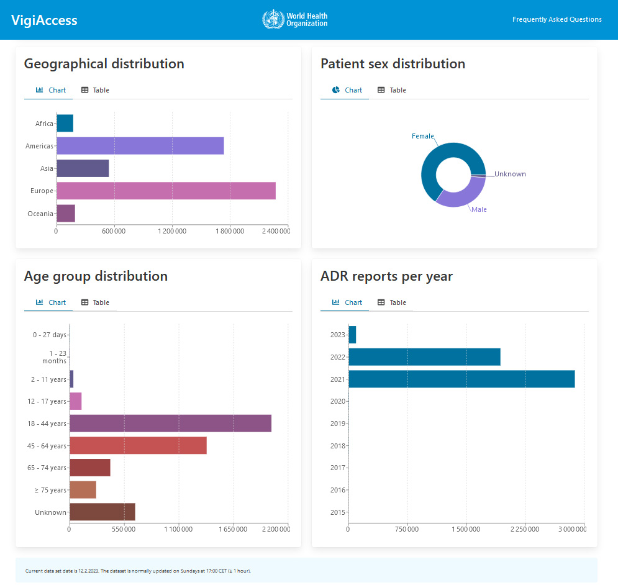This screenshot has width=618, height=585.
Task: Click the '≥ 75 years' age label
Action: (50, 491)
